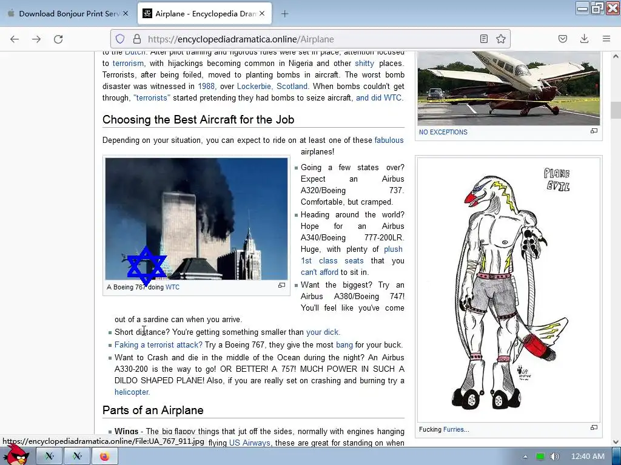Follow the 'your dick' link
The image size is (621, 465).
(x=323, y=332)
